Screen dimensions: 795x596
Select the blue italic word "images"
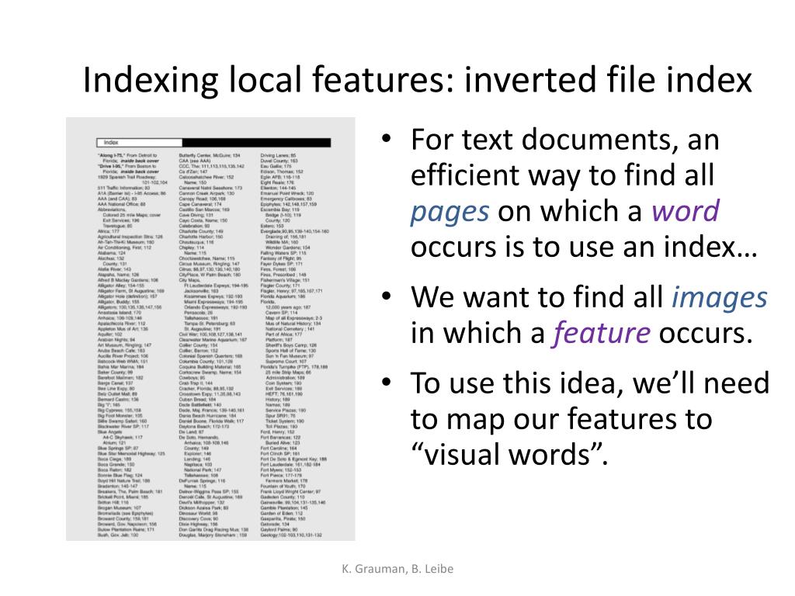(x=720, y=298)
